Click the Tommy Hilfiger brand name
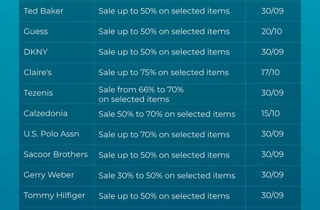 (x=54, y=196)
